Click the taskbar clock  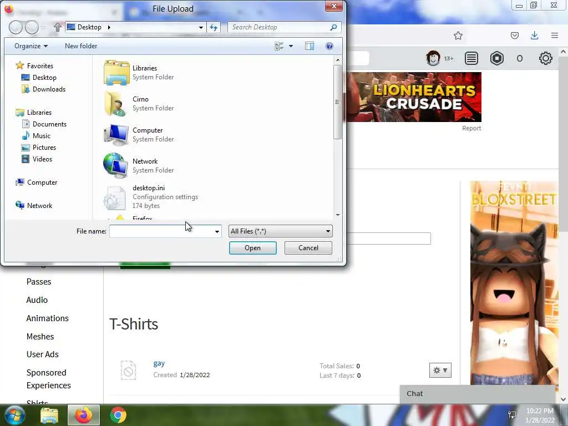(x=540, y=415)
